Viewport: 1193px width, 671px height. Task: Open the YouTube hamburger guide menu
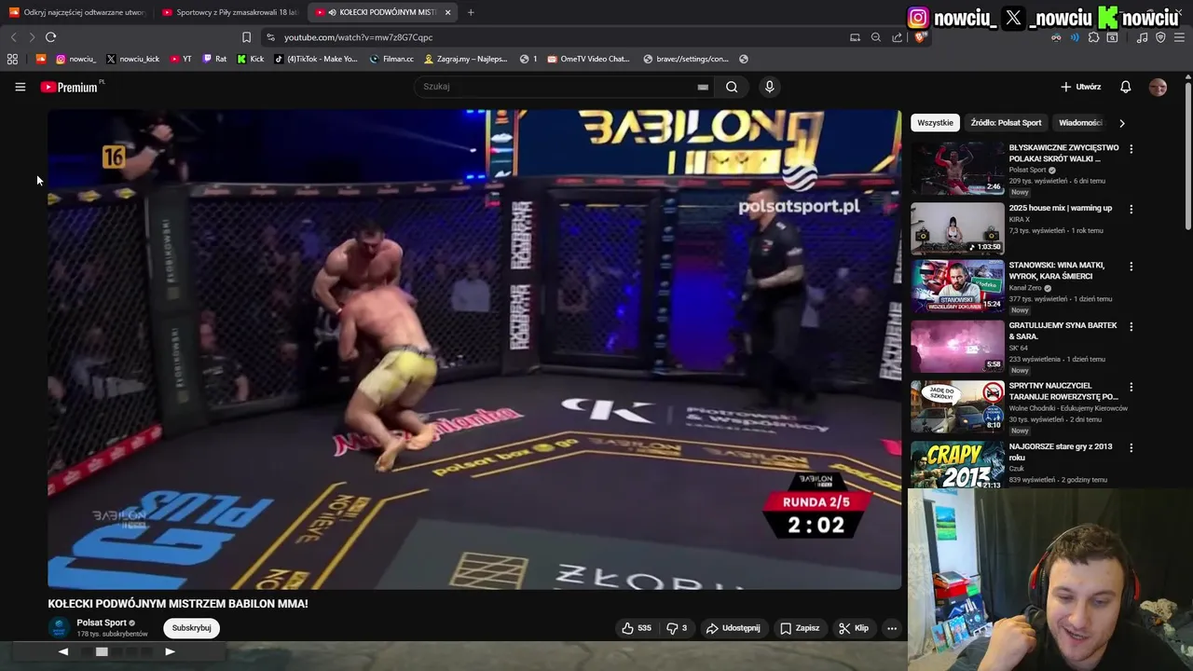point(20,87)
